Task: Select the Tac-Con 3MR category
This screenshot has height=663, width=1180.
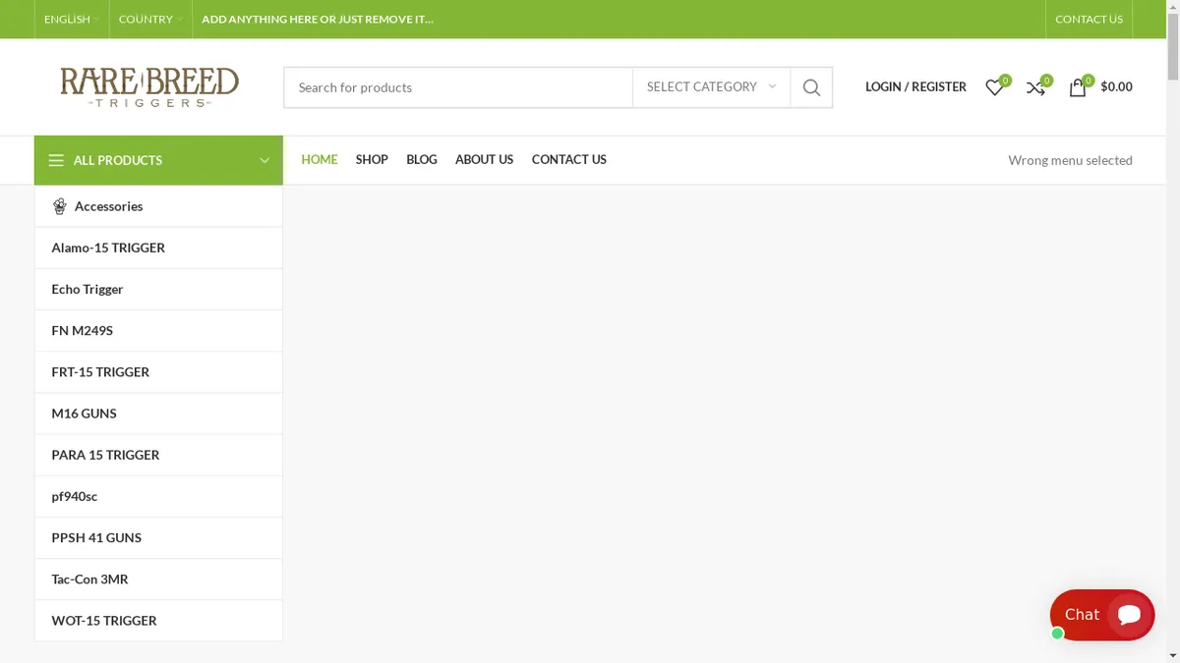Action: (x=158, y=579)
